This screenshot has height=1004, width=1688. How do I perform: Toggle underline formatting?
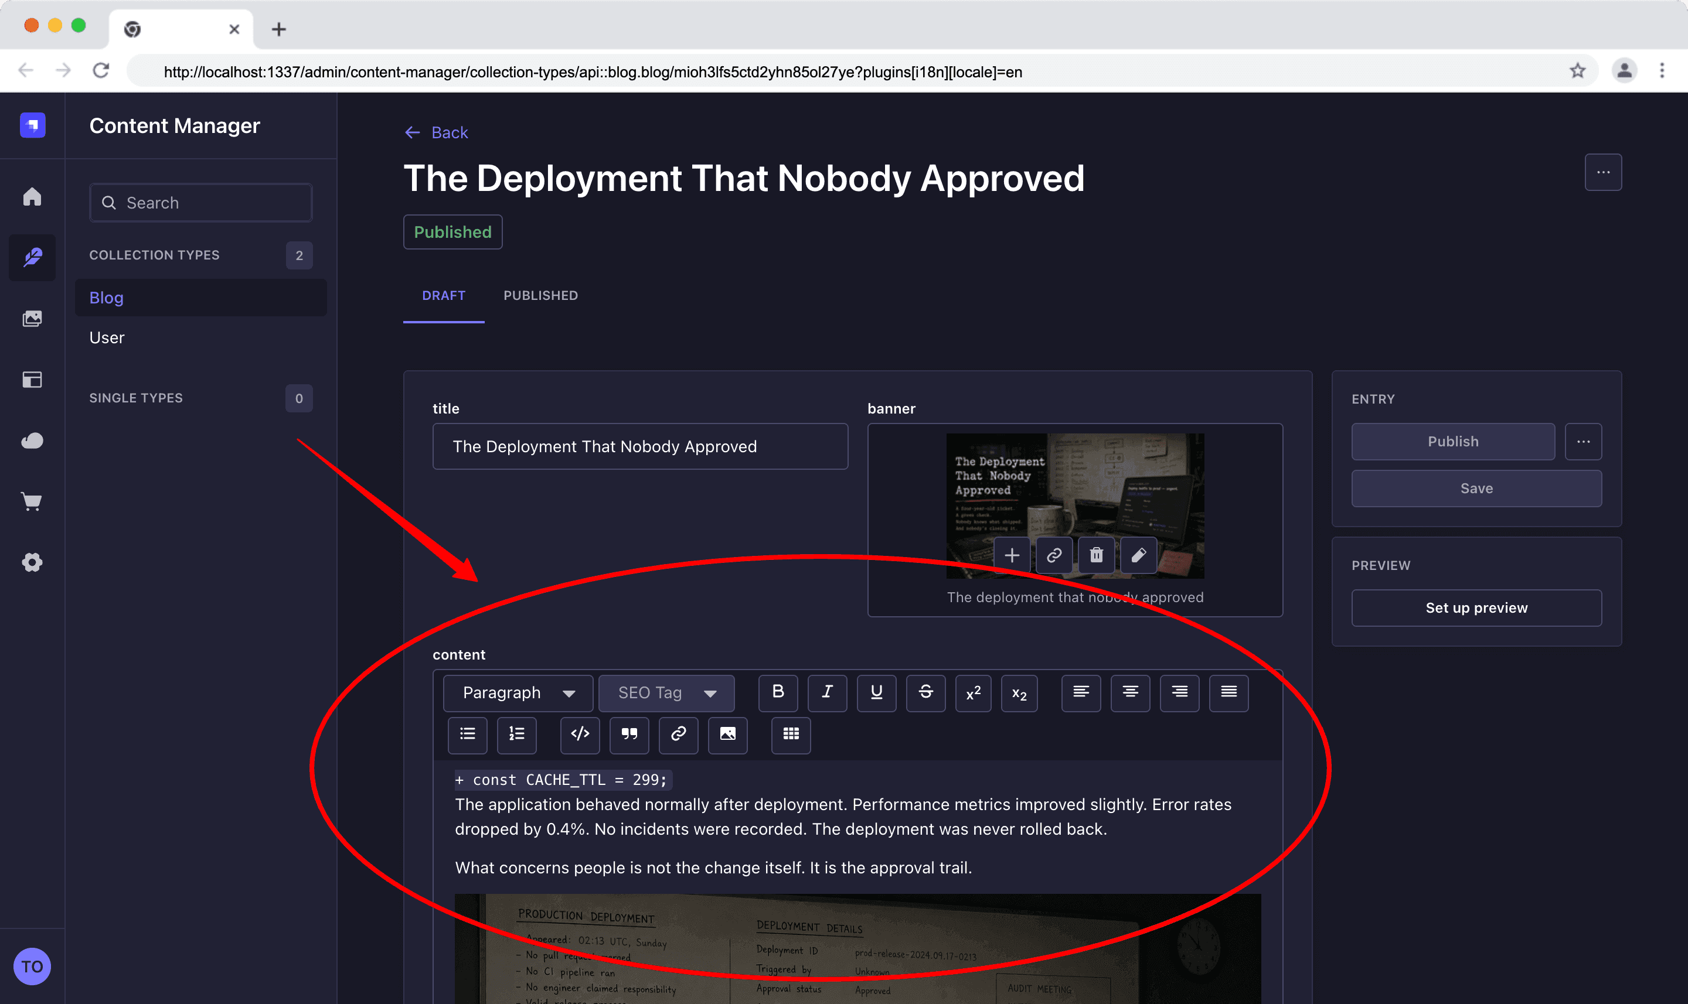point(876,692)
